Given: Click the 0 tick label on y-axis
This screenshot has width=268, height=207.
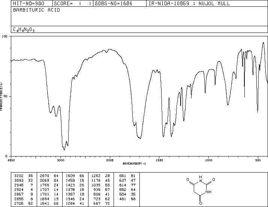Looking at the screenshot, I should [6, 156].
